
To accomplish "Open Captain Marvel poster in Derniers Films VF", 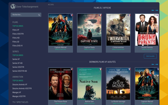I will pyautogui.click(x=147, y=84).
